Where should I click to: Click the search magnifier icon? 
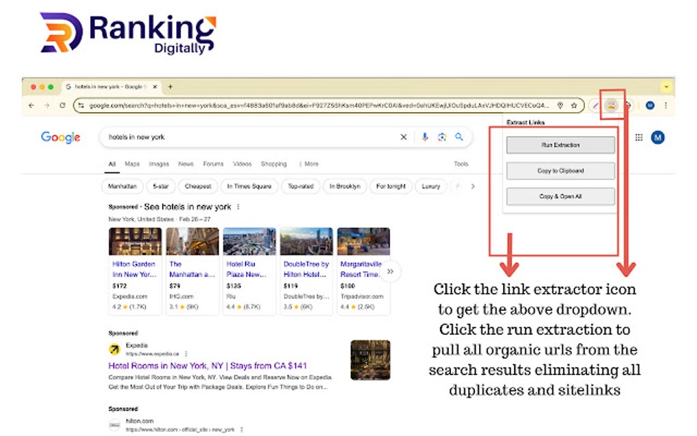coord(459,137)
